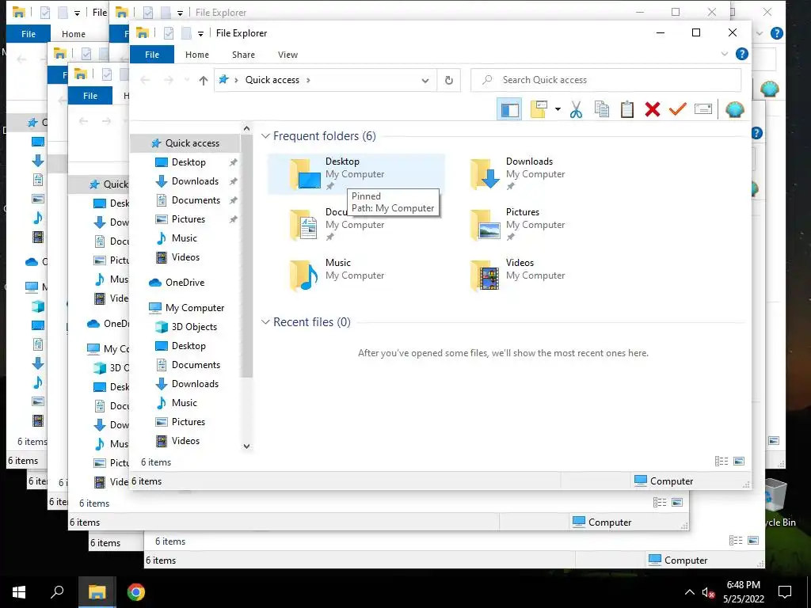Go up one level with the Up arrow
Screen dimensions: 811x608
[x=204, y=80]
